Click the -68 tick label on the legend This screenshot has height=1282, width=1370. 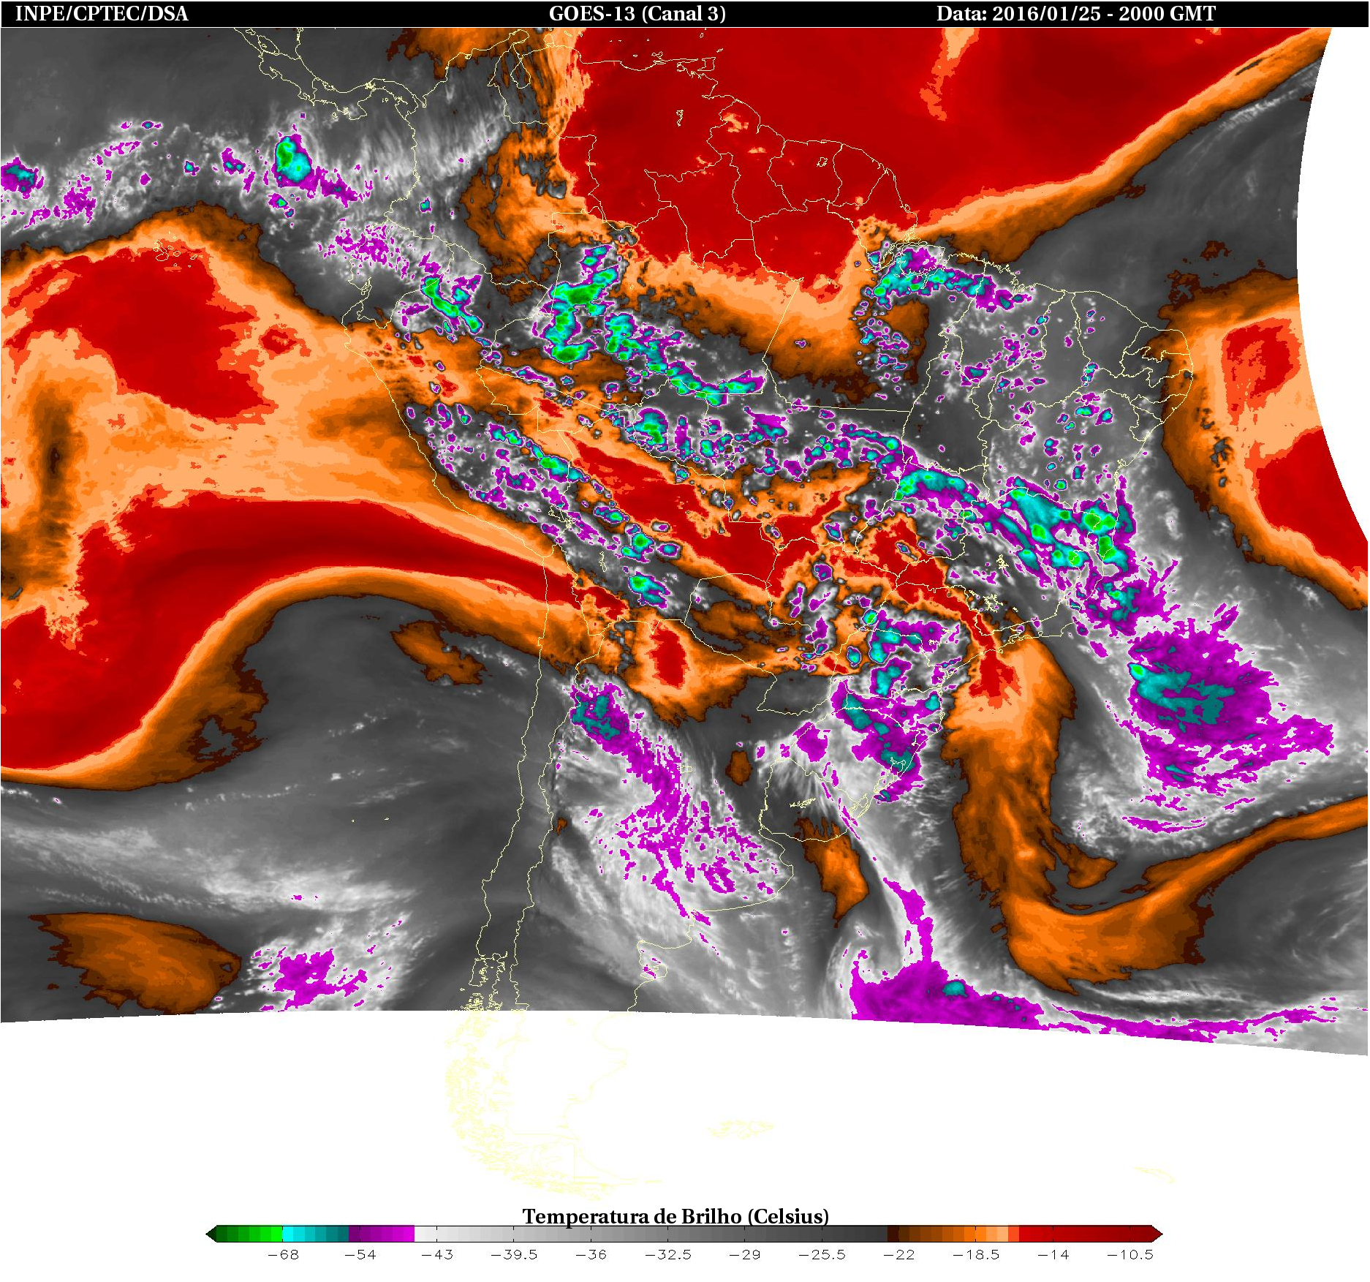point(283,1255)
